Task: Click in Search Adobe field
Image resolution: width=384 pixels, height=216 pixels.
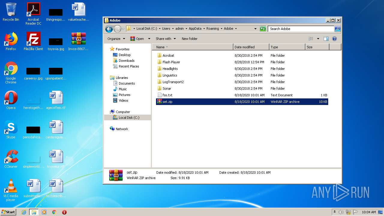Action: pyautogui.click(x=301, y=29)
